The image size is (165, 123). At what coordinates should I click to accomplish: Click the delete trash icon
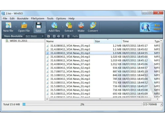click(63, 36)
